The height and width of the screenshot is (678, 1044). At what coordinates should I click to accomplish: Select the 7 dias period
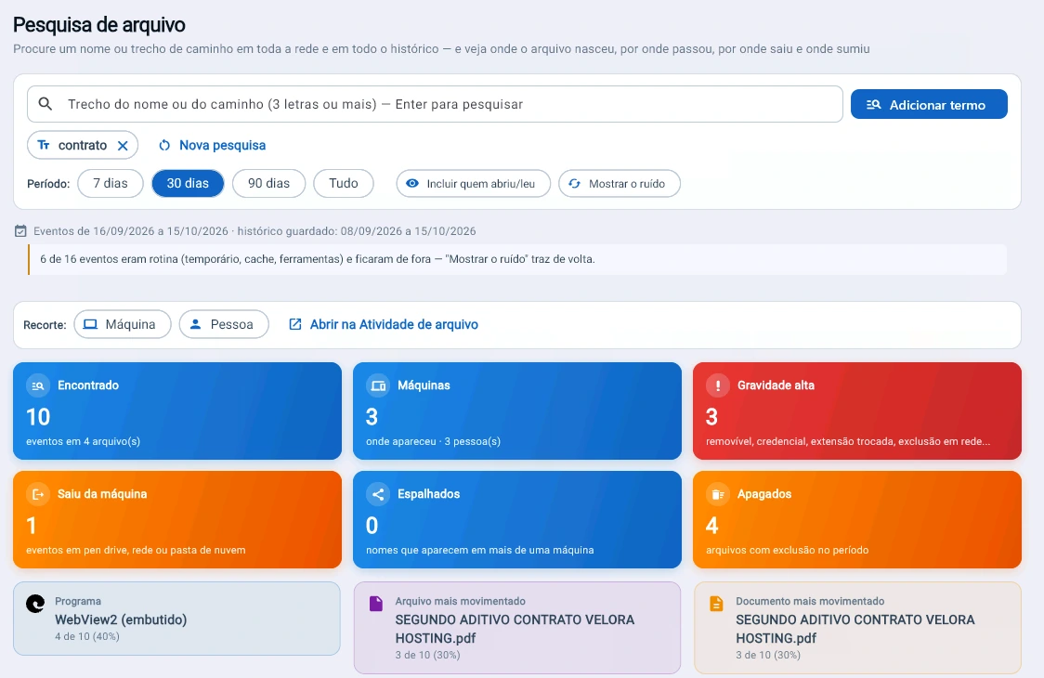point(111,183)
